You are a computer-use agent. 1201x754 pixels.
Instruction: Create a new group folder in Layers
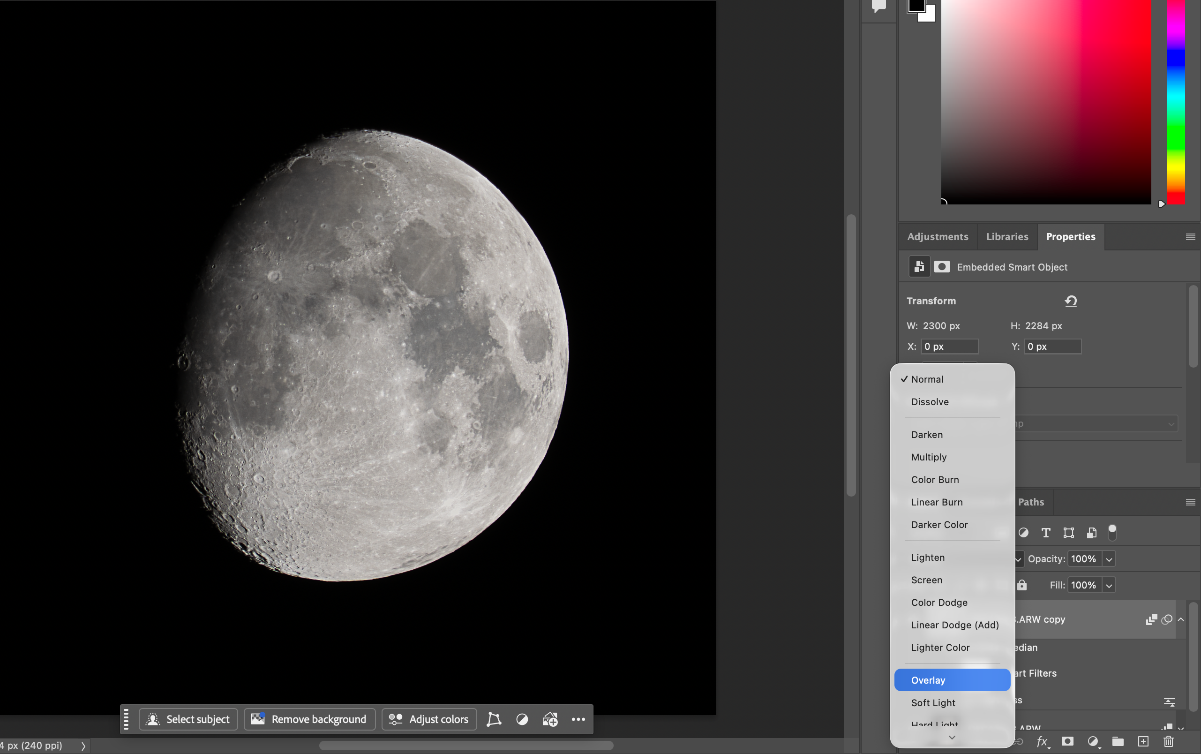point(1118,741)
